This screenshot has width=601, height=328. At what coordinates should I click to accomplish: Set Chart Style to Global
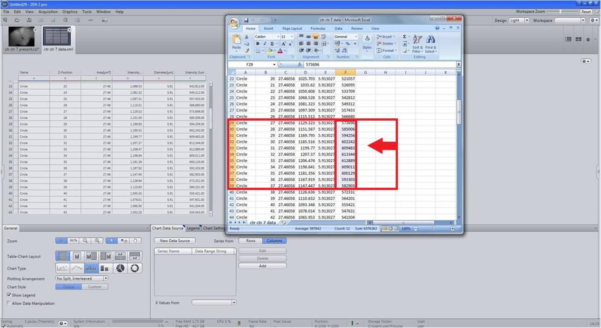point(68,287)
